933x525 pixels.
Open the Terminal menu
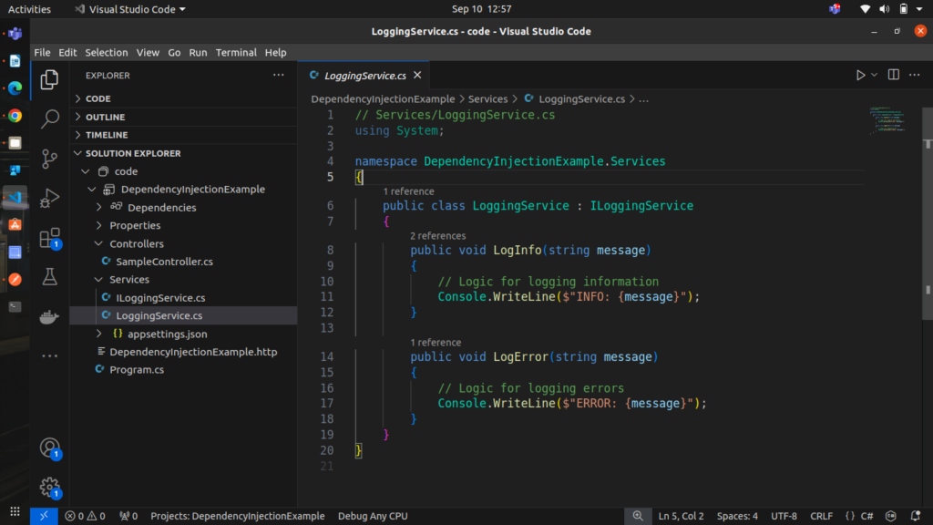[x=237, y=53]
